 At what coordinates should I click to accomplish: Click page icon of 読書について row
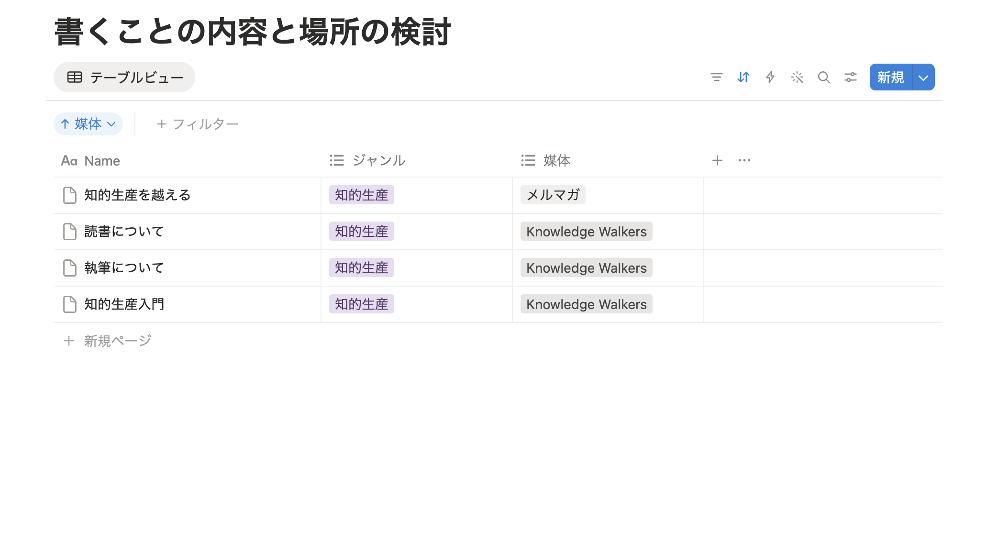coord(70,232)
